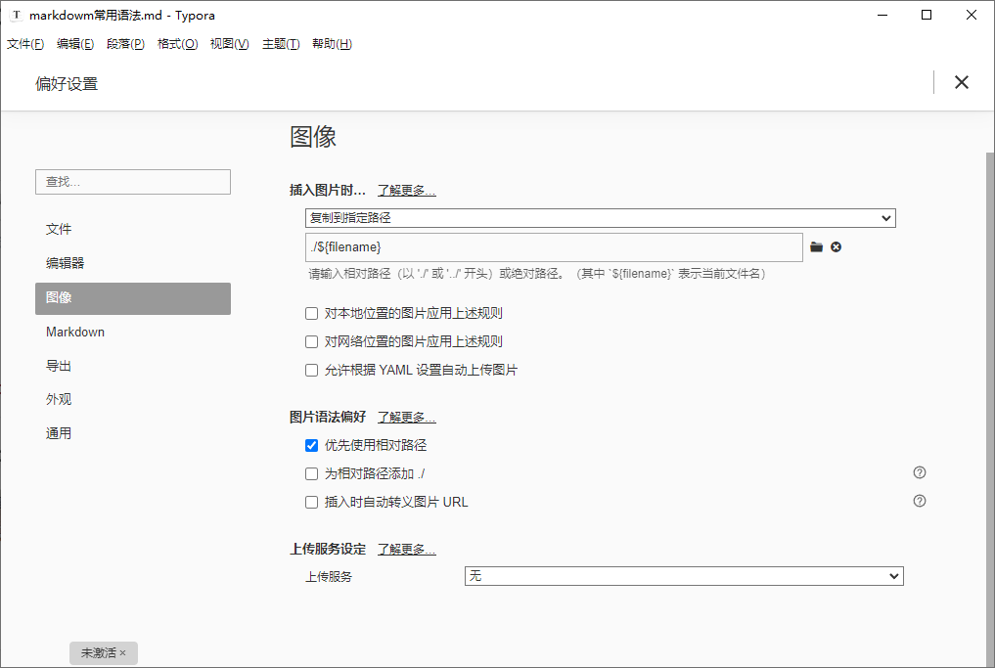This screenshot has width=995, height=668.
Task: Enable 对本地位置的图片应用上述规则 checkbox
Action: point(311,313)
